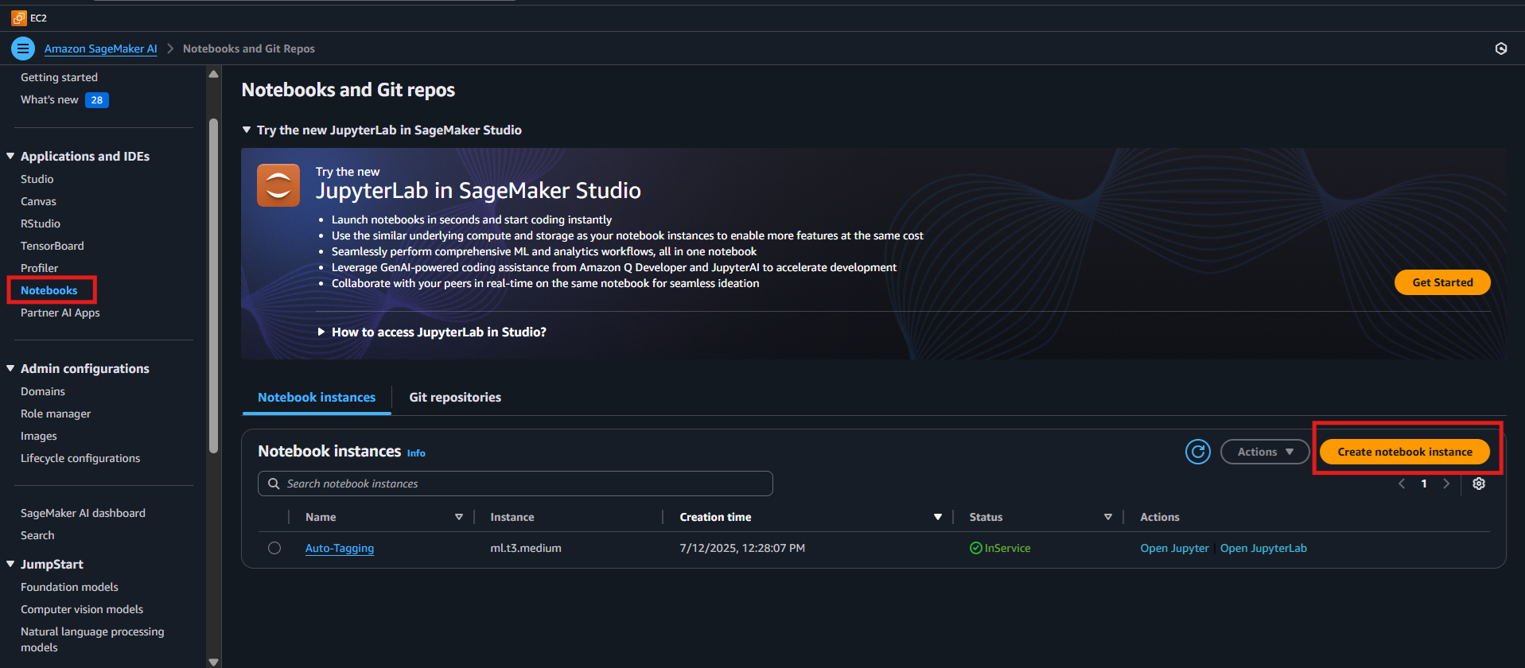Click sidebar scroll down arrow
The image size is (1525, 668).
pyautogui.click(x=213, y=662)
